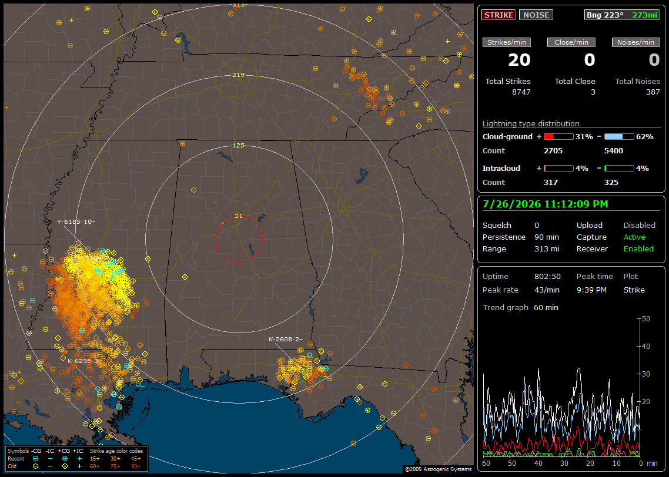This screenshot has width=669, height=477.
Task: Click the Upload status Disabled
Action: click(639, 226)
